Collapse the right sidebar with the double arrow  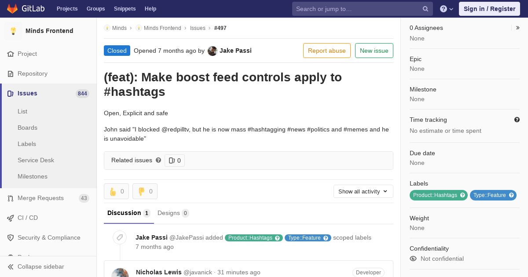coord(518,28)
